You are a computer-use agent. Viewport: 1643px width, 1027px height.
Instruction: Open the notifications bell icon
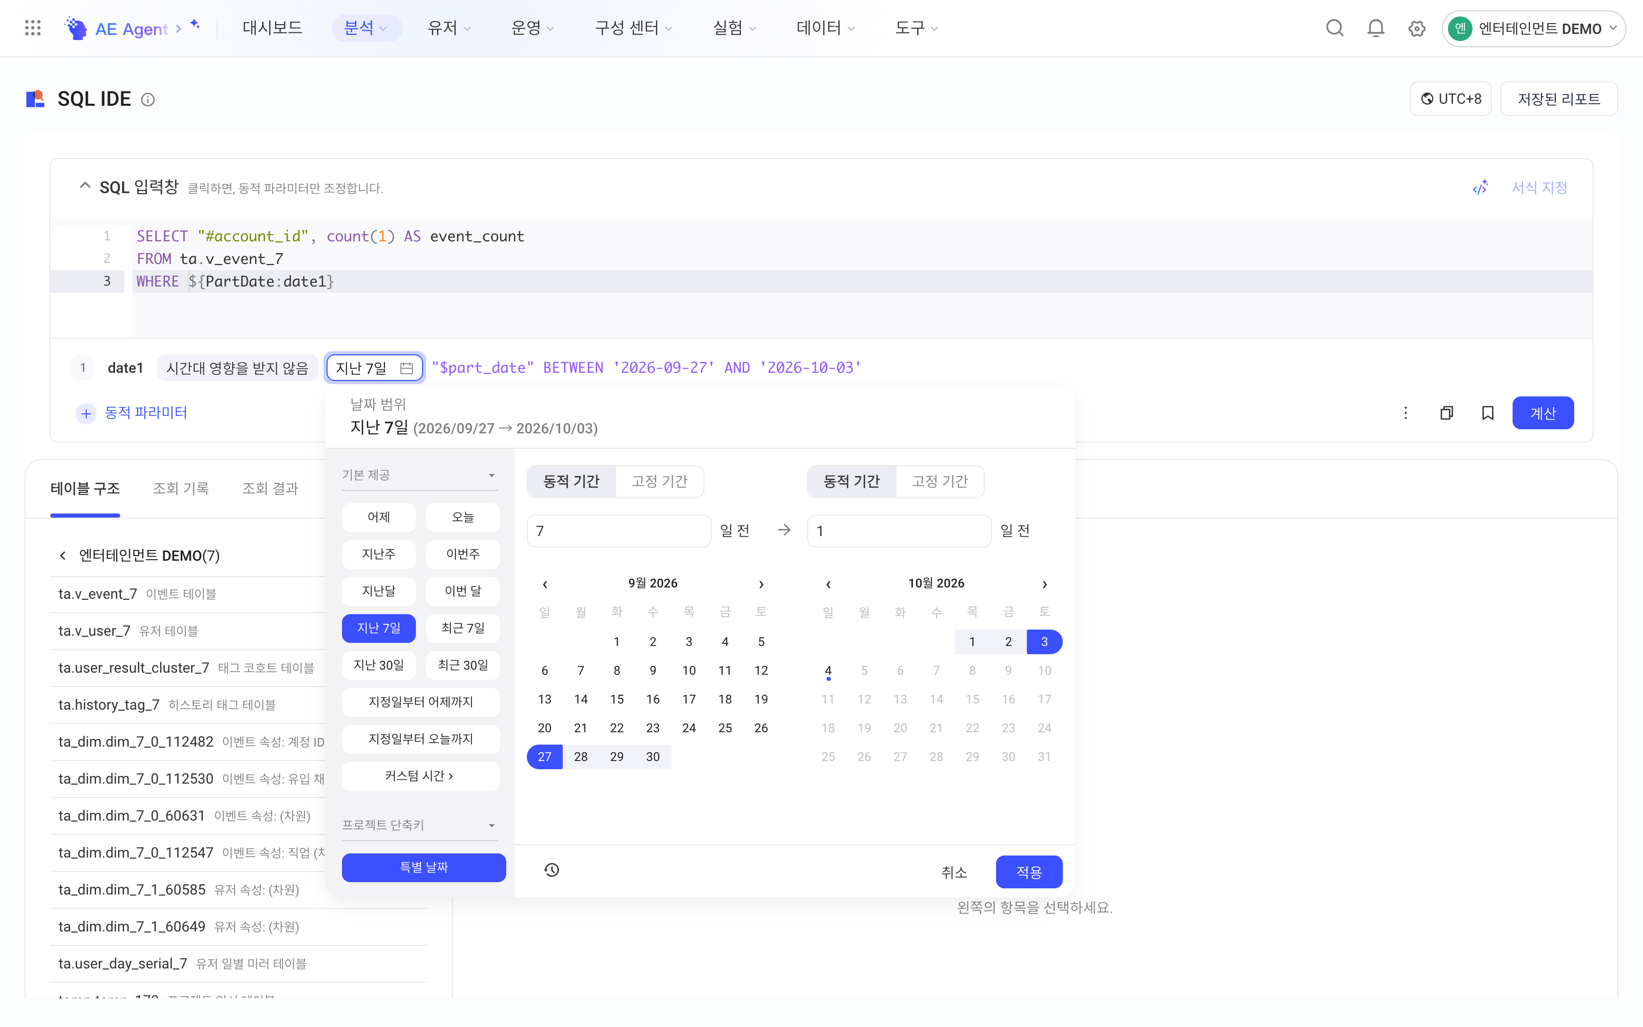pos(1375,28)
